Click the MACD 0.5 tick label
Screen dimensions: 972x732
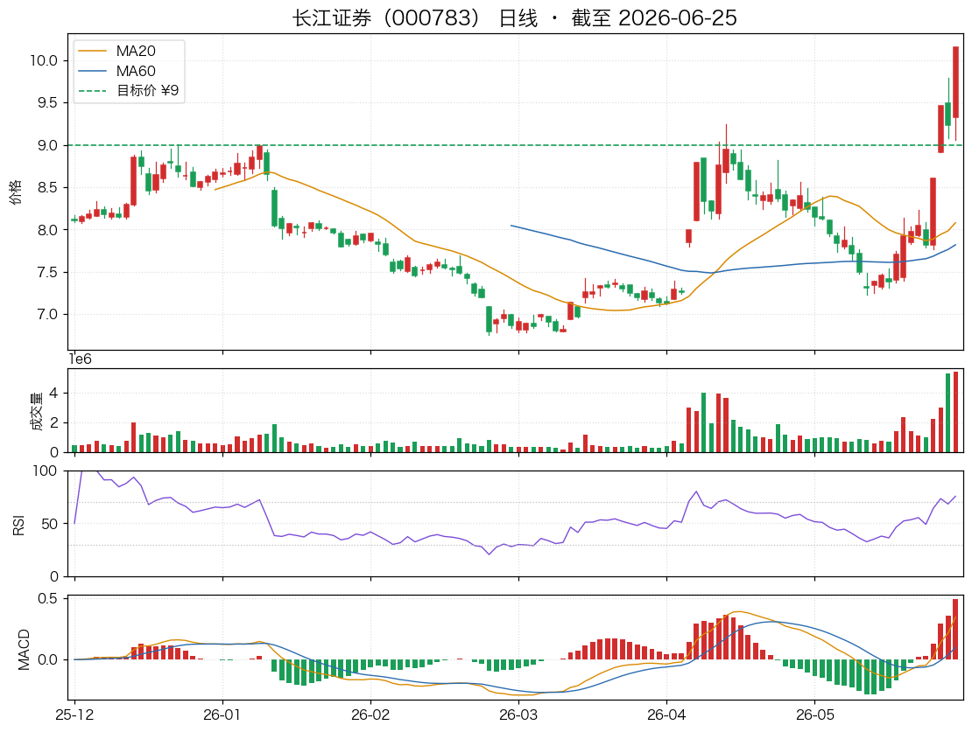coord(48,598)
